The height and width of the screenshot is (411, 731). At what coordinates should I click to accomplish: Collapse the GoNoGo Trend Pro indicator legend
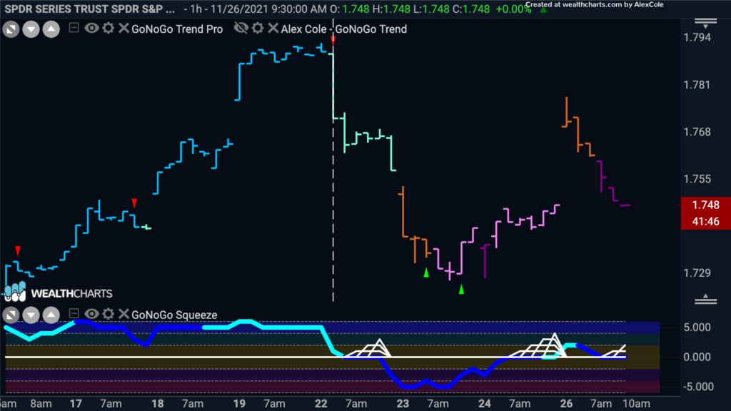[x=74, y=28]
